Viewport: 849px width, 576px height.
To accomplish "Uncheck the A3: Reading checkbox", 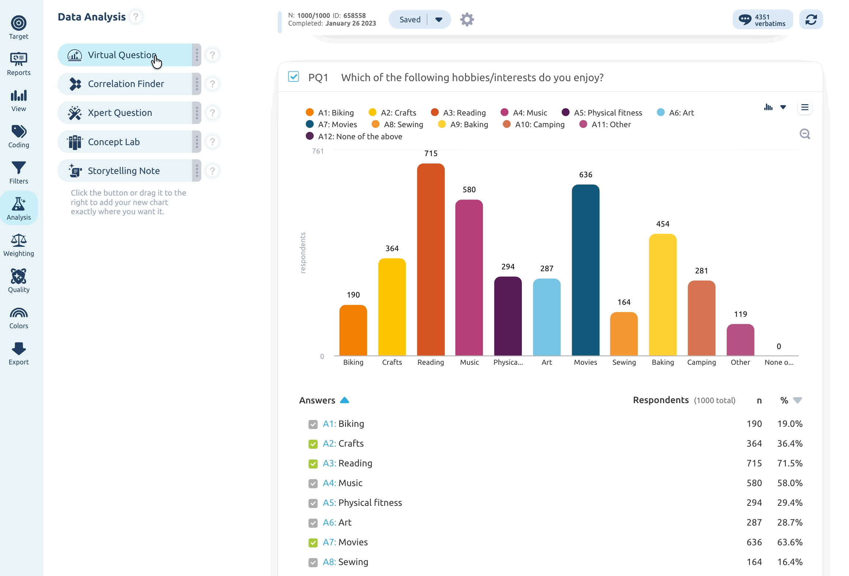I will [x=313, y=463].
